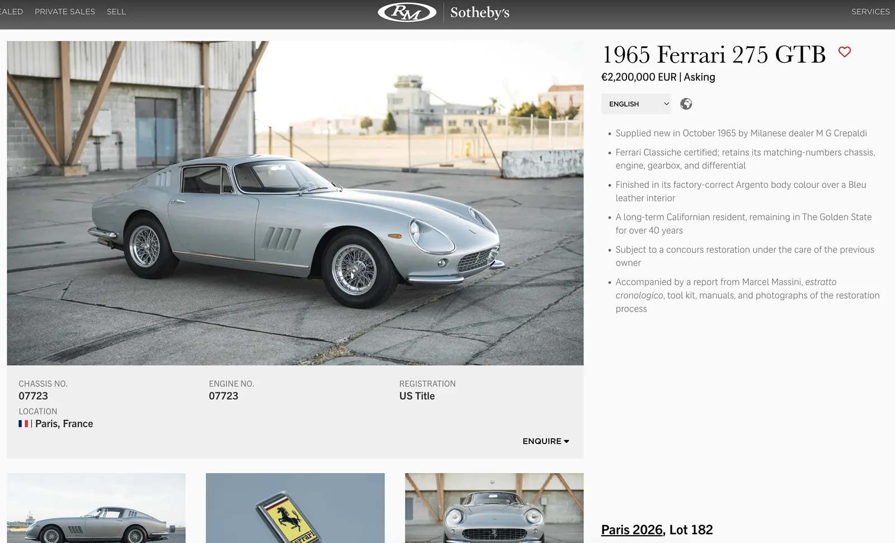Open the main silver Ferrari photo

tap(295, 203)
